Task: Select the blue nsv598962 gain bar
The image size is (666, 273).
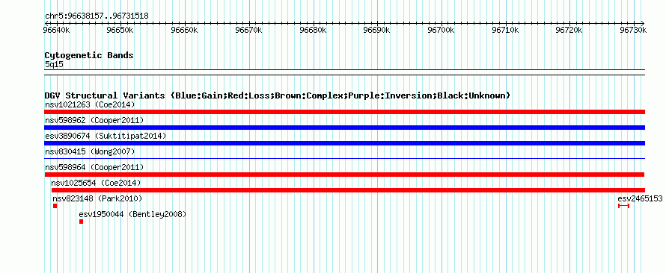Action: pos(344,128)
